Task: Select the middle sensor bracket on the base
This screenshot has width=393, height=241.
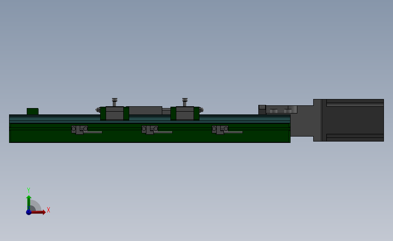Action: [150, 130]
